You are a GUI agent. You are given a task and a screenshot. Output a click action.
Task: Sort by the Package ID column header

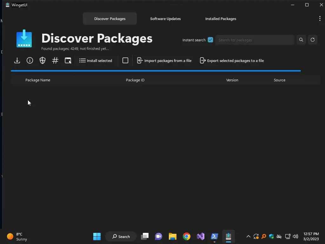point(135,80)
